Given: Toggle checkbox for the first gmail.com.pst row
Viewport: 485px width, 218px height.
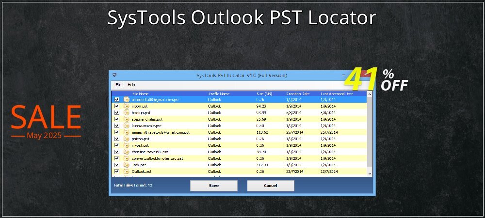Looking at the screenshot, I should tap(116, 99).
